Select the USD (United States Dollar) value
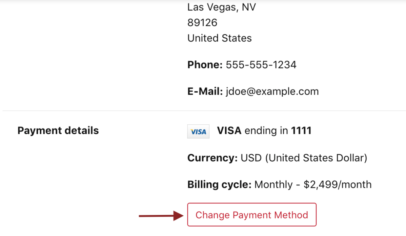Image resolution: width=406 pixels, height=236 pixels. (304, 158)
